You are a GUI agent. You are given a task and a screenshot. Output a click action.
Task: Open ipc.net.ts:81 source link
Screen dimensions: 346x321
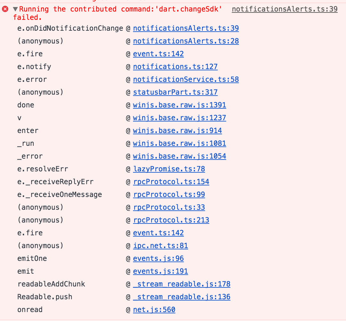[161, 246]
